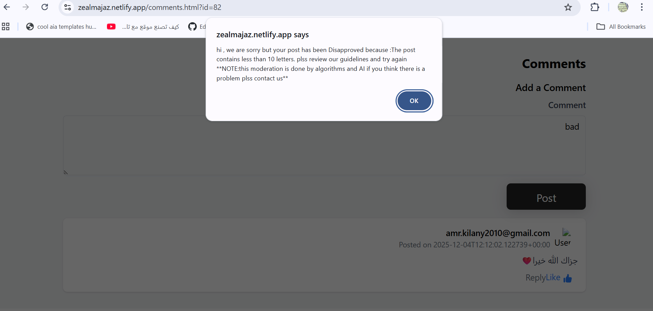Expand the All Bookmarks folder

click(x=621, y=27)
